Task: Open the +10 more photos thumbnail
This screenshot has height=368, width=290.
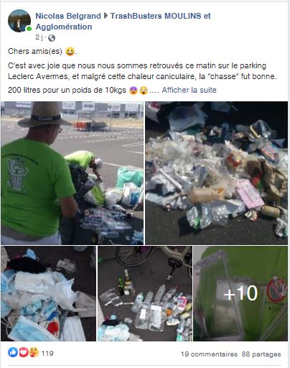Action: [x=240, y=293]
